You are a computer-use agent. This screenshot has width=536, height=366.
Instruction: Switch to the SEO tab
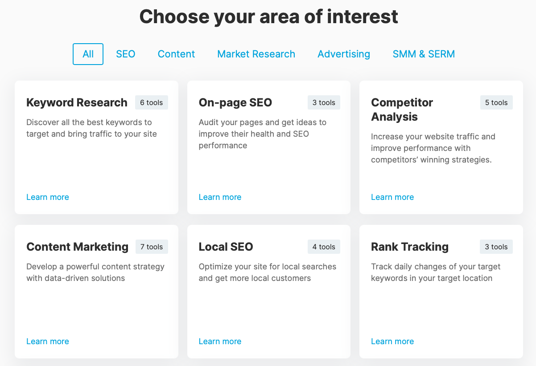tap(125, 54)
